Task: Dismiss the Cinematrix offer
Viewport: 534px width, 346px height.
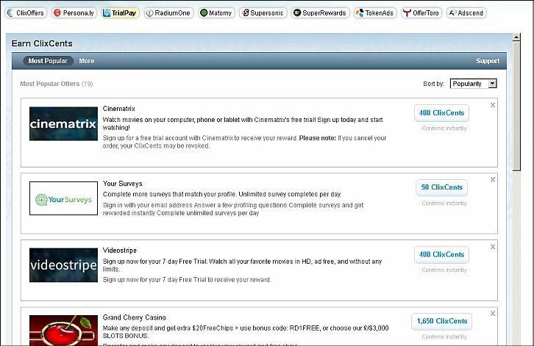Action: (493, 105)
